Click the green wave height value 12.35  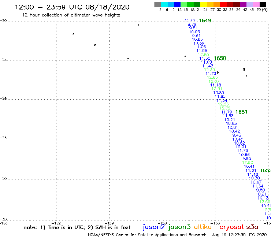209,70
